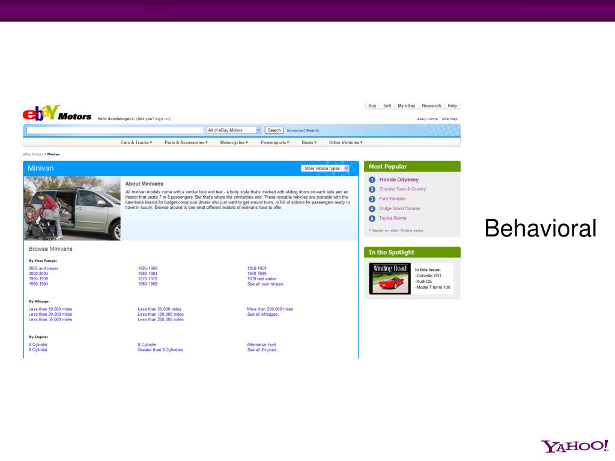Screen dimensions: 615x461
Task: Open Advanced Search
Action: click(303, 130)
